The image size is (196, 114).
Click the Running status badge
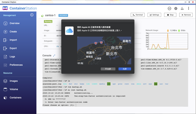48,21
